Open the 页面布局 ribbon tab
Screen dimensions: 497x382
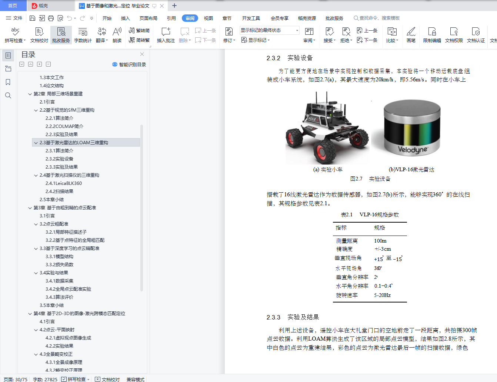coord(149,18)
